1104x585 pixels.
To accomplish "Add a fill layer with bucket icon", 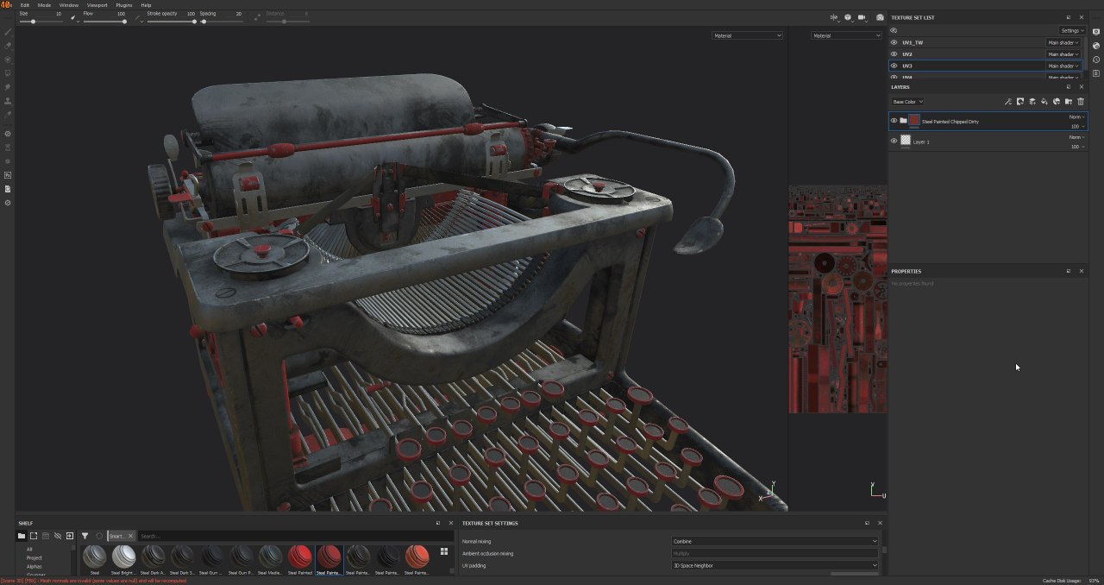I will coord(1044,102).
